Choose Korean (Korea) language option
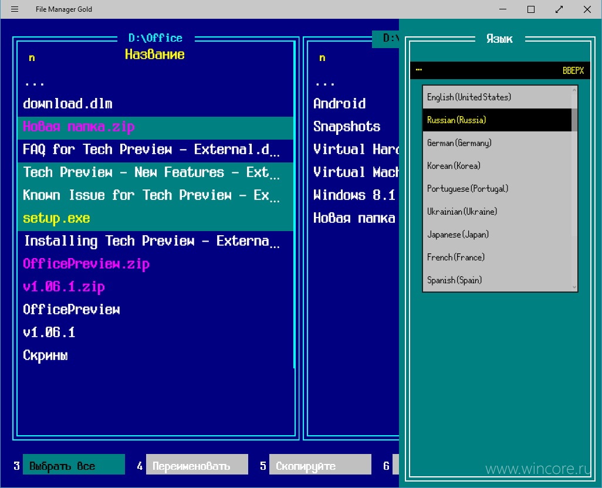Image resolution: width=602 pixels, height=488 pixels. click(497, 166)
